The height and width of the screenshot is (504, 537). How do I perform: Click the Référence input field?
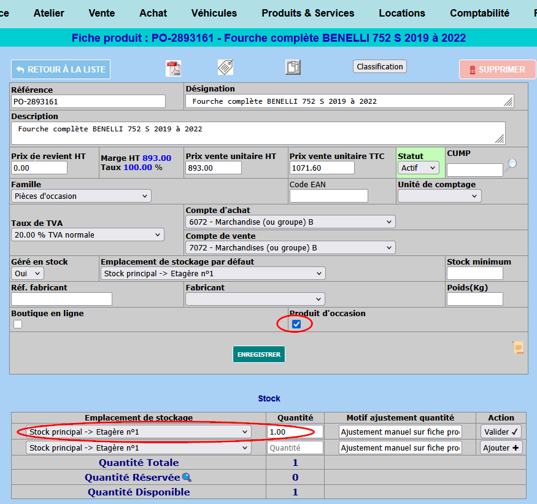pyautogui.click(x=88, y=101)
